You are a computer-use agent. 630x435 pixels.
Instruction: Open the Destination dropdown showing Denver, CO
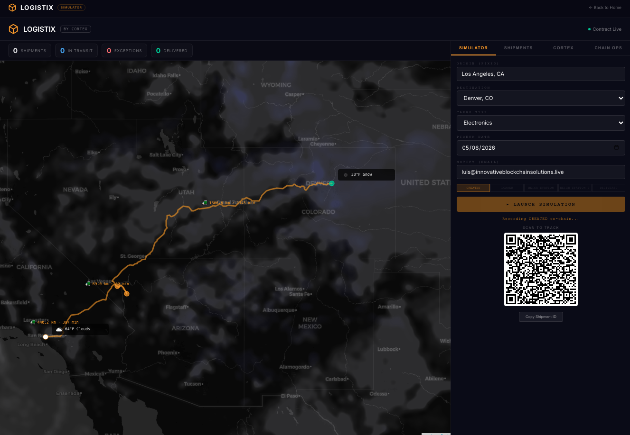(541, 98)
